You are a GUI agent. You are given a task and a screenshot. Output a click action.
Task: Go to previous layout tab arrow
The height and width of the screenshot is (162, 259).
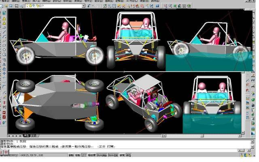(13, 136)
